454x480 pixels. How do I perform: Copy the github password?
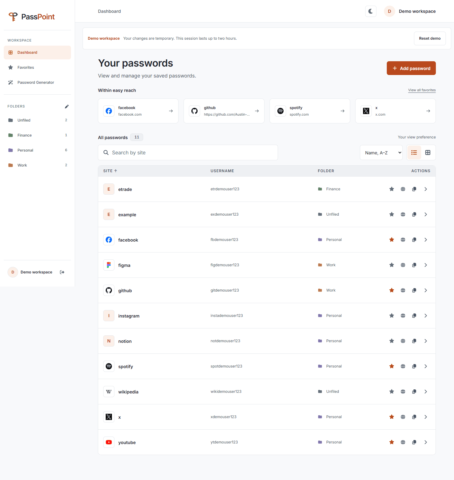(414, 290)
